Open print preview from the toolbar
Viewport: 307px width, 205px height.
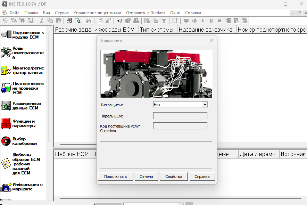pos(77,20)
